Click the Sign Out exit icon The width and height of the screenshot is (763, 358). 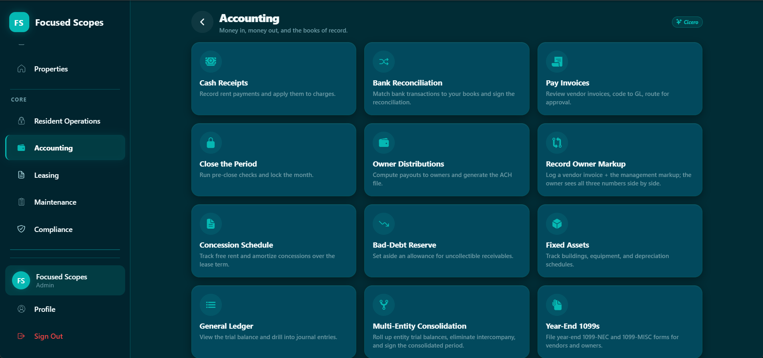[22, 336]
